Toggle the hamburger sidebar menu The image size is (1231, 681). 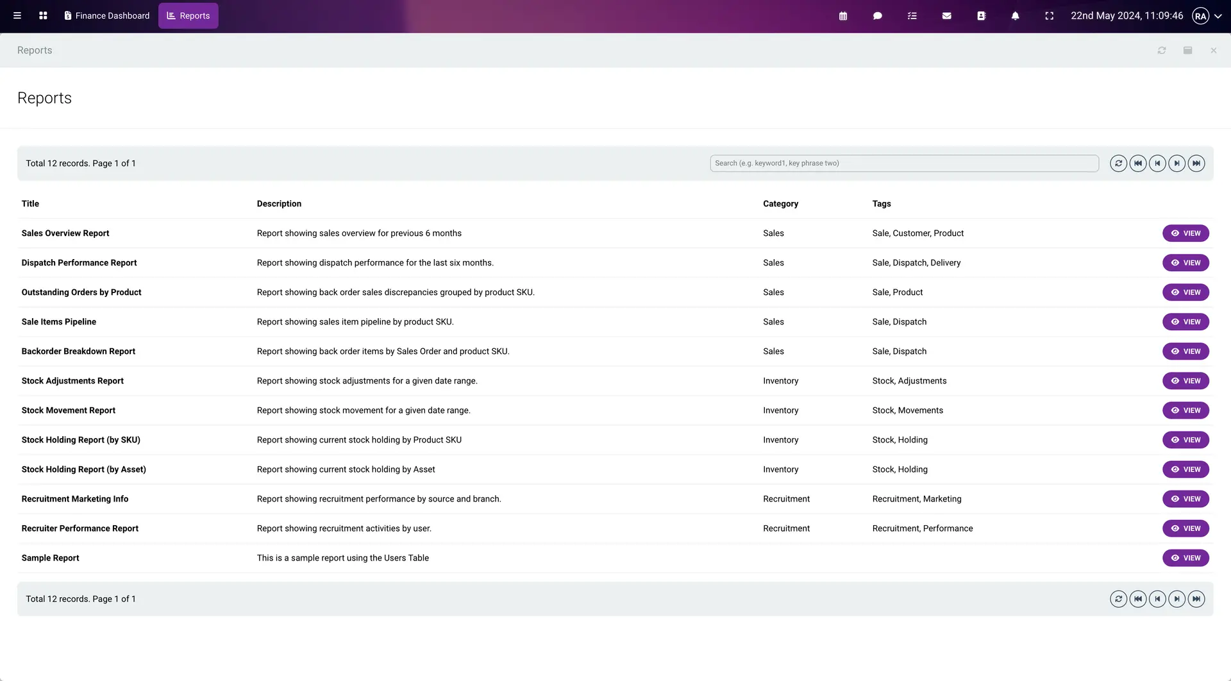click(17, 16)
